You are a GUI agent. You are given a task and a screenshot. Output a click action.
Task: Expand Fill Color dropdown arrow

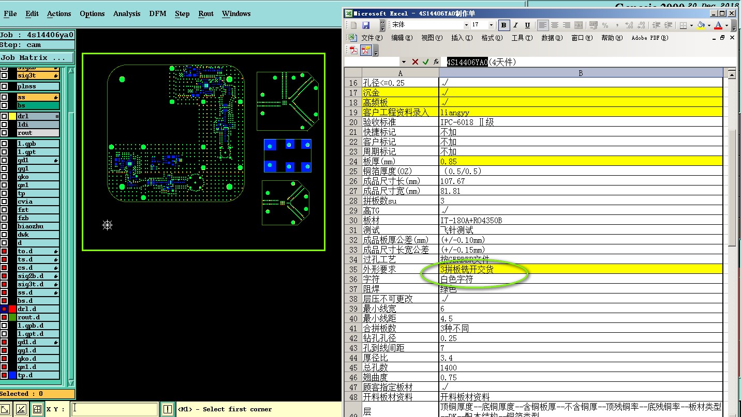[709, 25]
